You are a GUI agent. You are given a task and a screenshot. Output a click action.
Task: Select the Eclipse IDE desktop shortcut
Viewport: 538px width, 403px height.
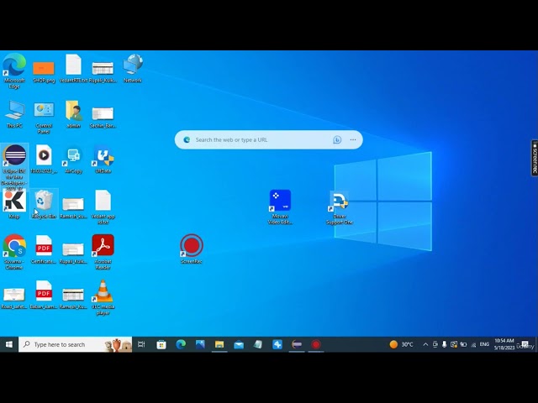14,156
